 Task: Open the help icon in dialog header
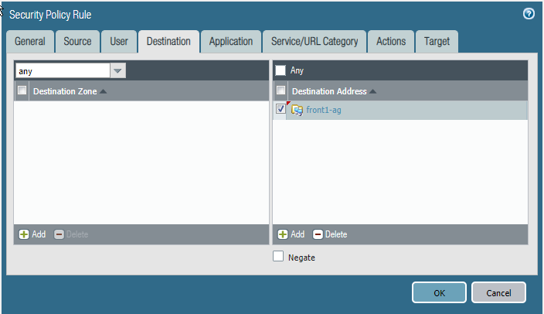coord(529,14)
